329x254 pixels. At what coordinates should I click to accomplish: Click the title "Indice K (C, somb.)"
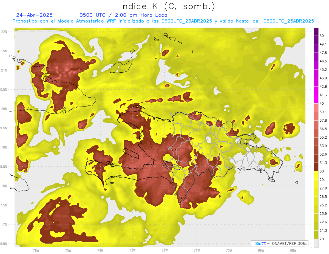coord(167,6)
